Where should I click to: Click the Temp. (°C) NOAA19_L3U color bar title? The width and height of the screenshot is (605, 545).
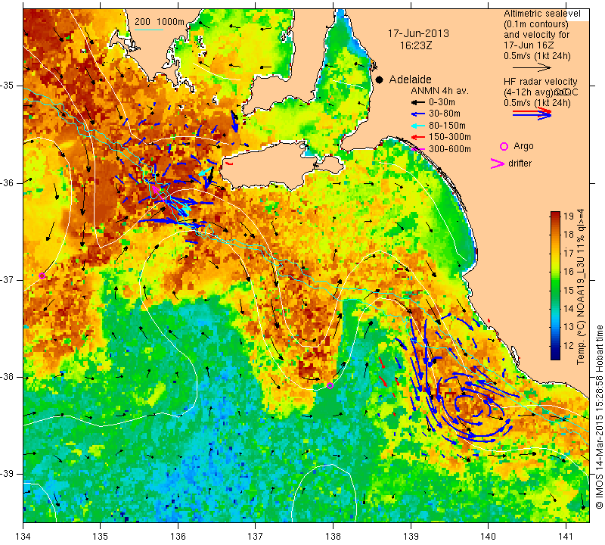point(581,287)
